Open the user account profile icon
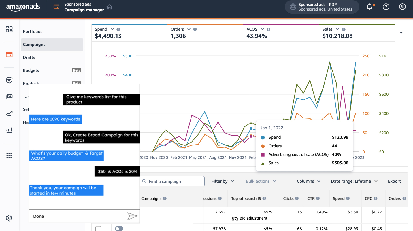The width and height of the screenshot is (413, 231). click(402, 7)
